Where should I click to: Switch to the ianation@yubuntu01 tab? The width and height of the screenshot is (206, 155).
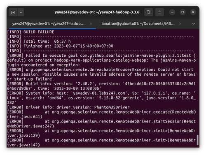[x=138, y=24]
